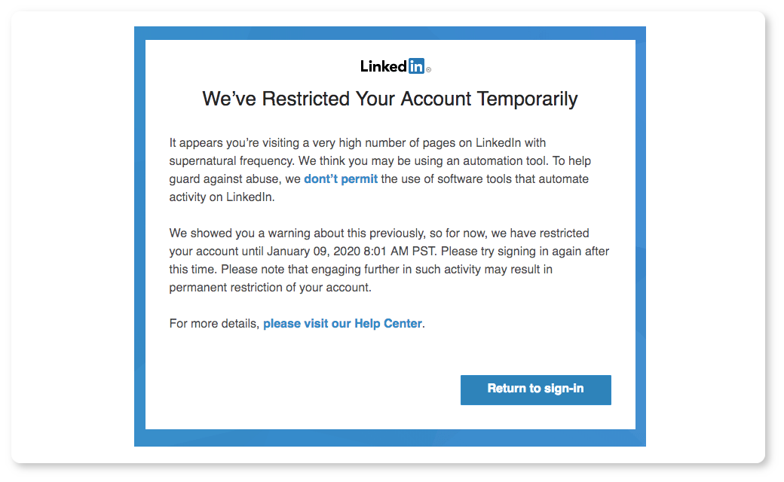Click the word "Linked" in the logo

tap(384, 66)
